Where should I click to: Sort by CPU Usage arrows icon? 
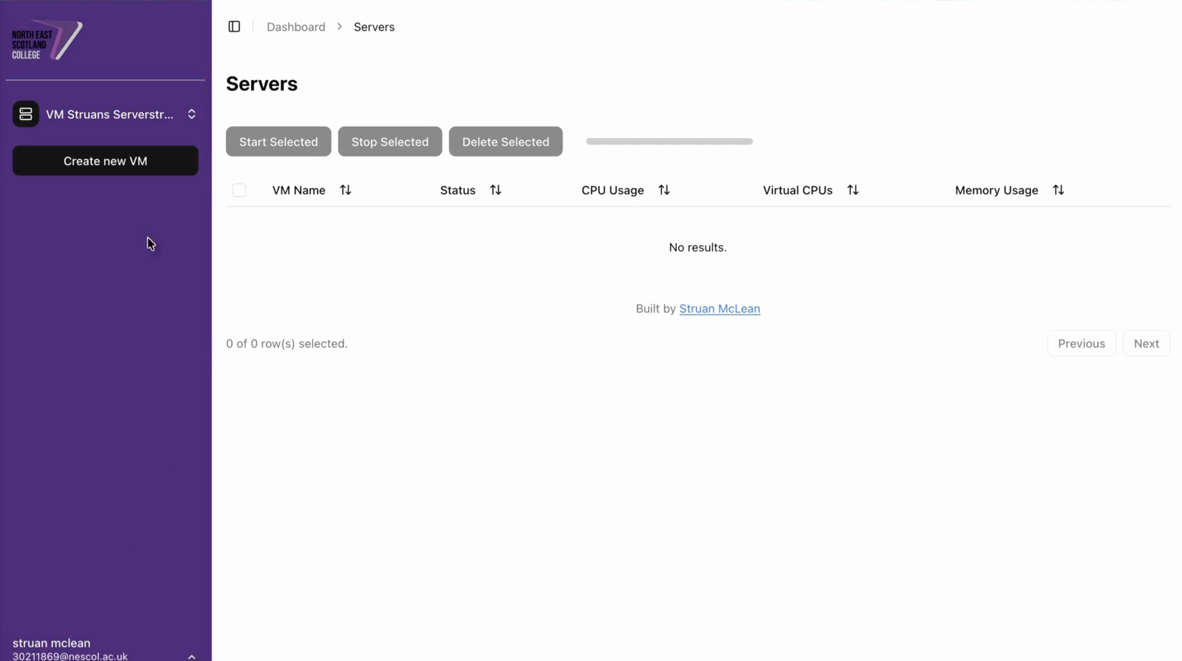[x=664, y=190]
